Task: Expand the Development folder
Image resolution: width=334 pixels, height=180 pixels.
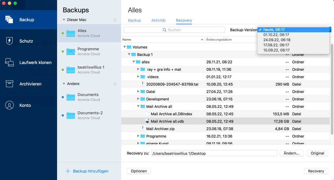Action: tap(138, 99)
